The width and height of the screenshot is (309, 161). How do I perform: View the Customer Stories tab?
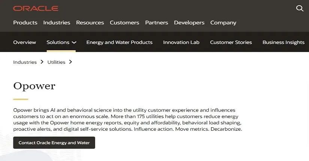(231, 42)
